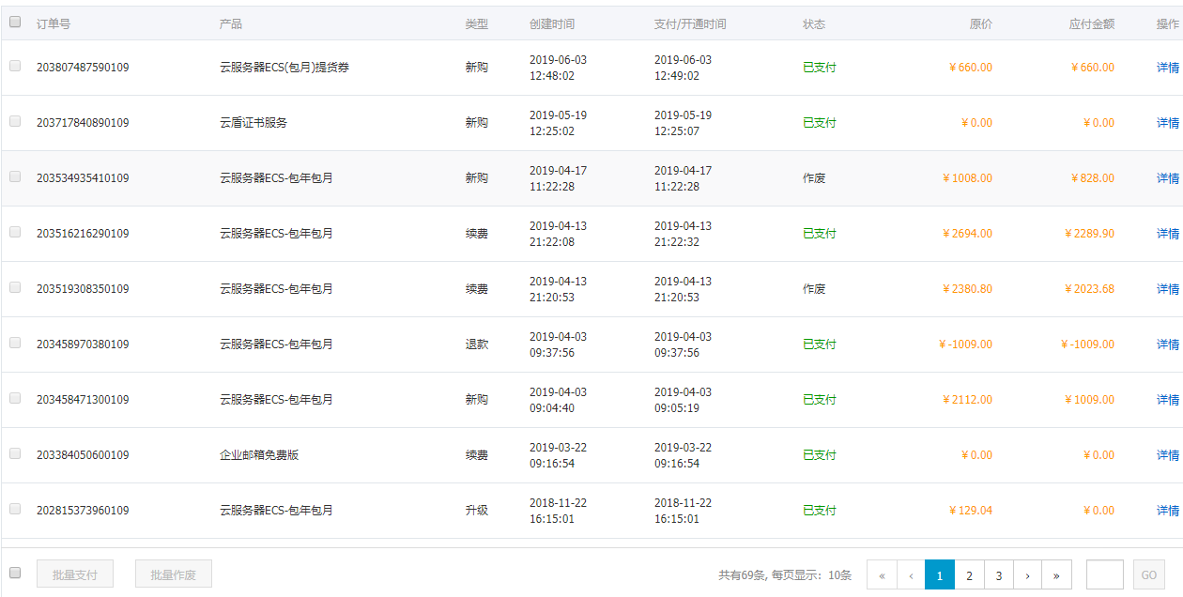
Task: Switch to page 3 of orders
Action: [x=999, y=575]
